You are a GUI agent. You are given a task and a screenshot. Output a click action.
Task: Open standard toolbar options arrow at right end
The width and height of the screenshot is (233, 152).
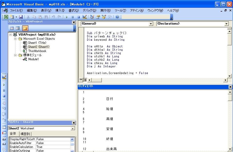click(x=172, y=17)
